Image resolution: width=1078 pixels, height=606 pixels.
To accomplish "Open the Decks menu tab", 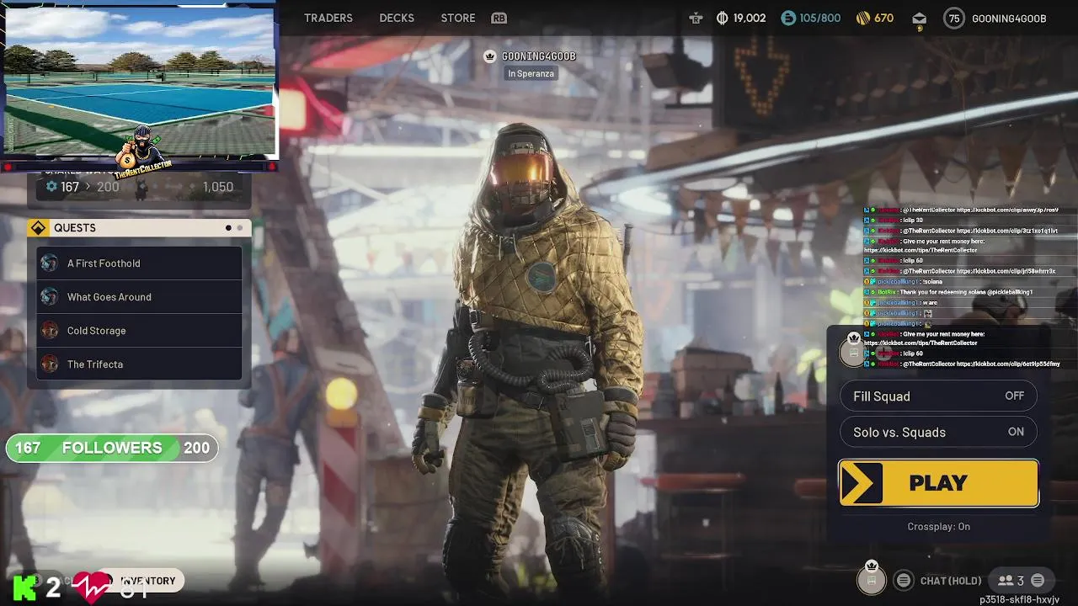I will [397, 18].
